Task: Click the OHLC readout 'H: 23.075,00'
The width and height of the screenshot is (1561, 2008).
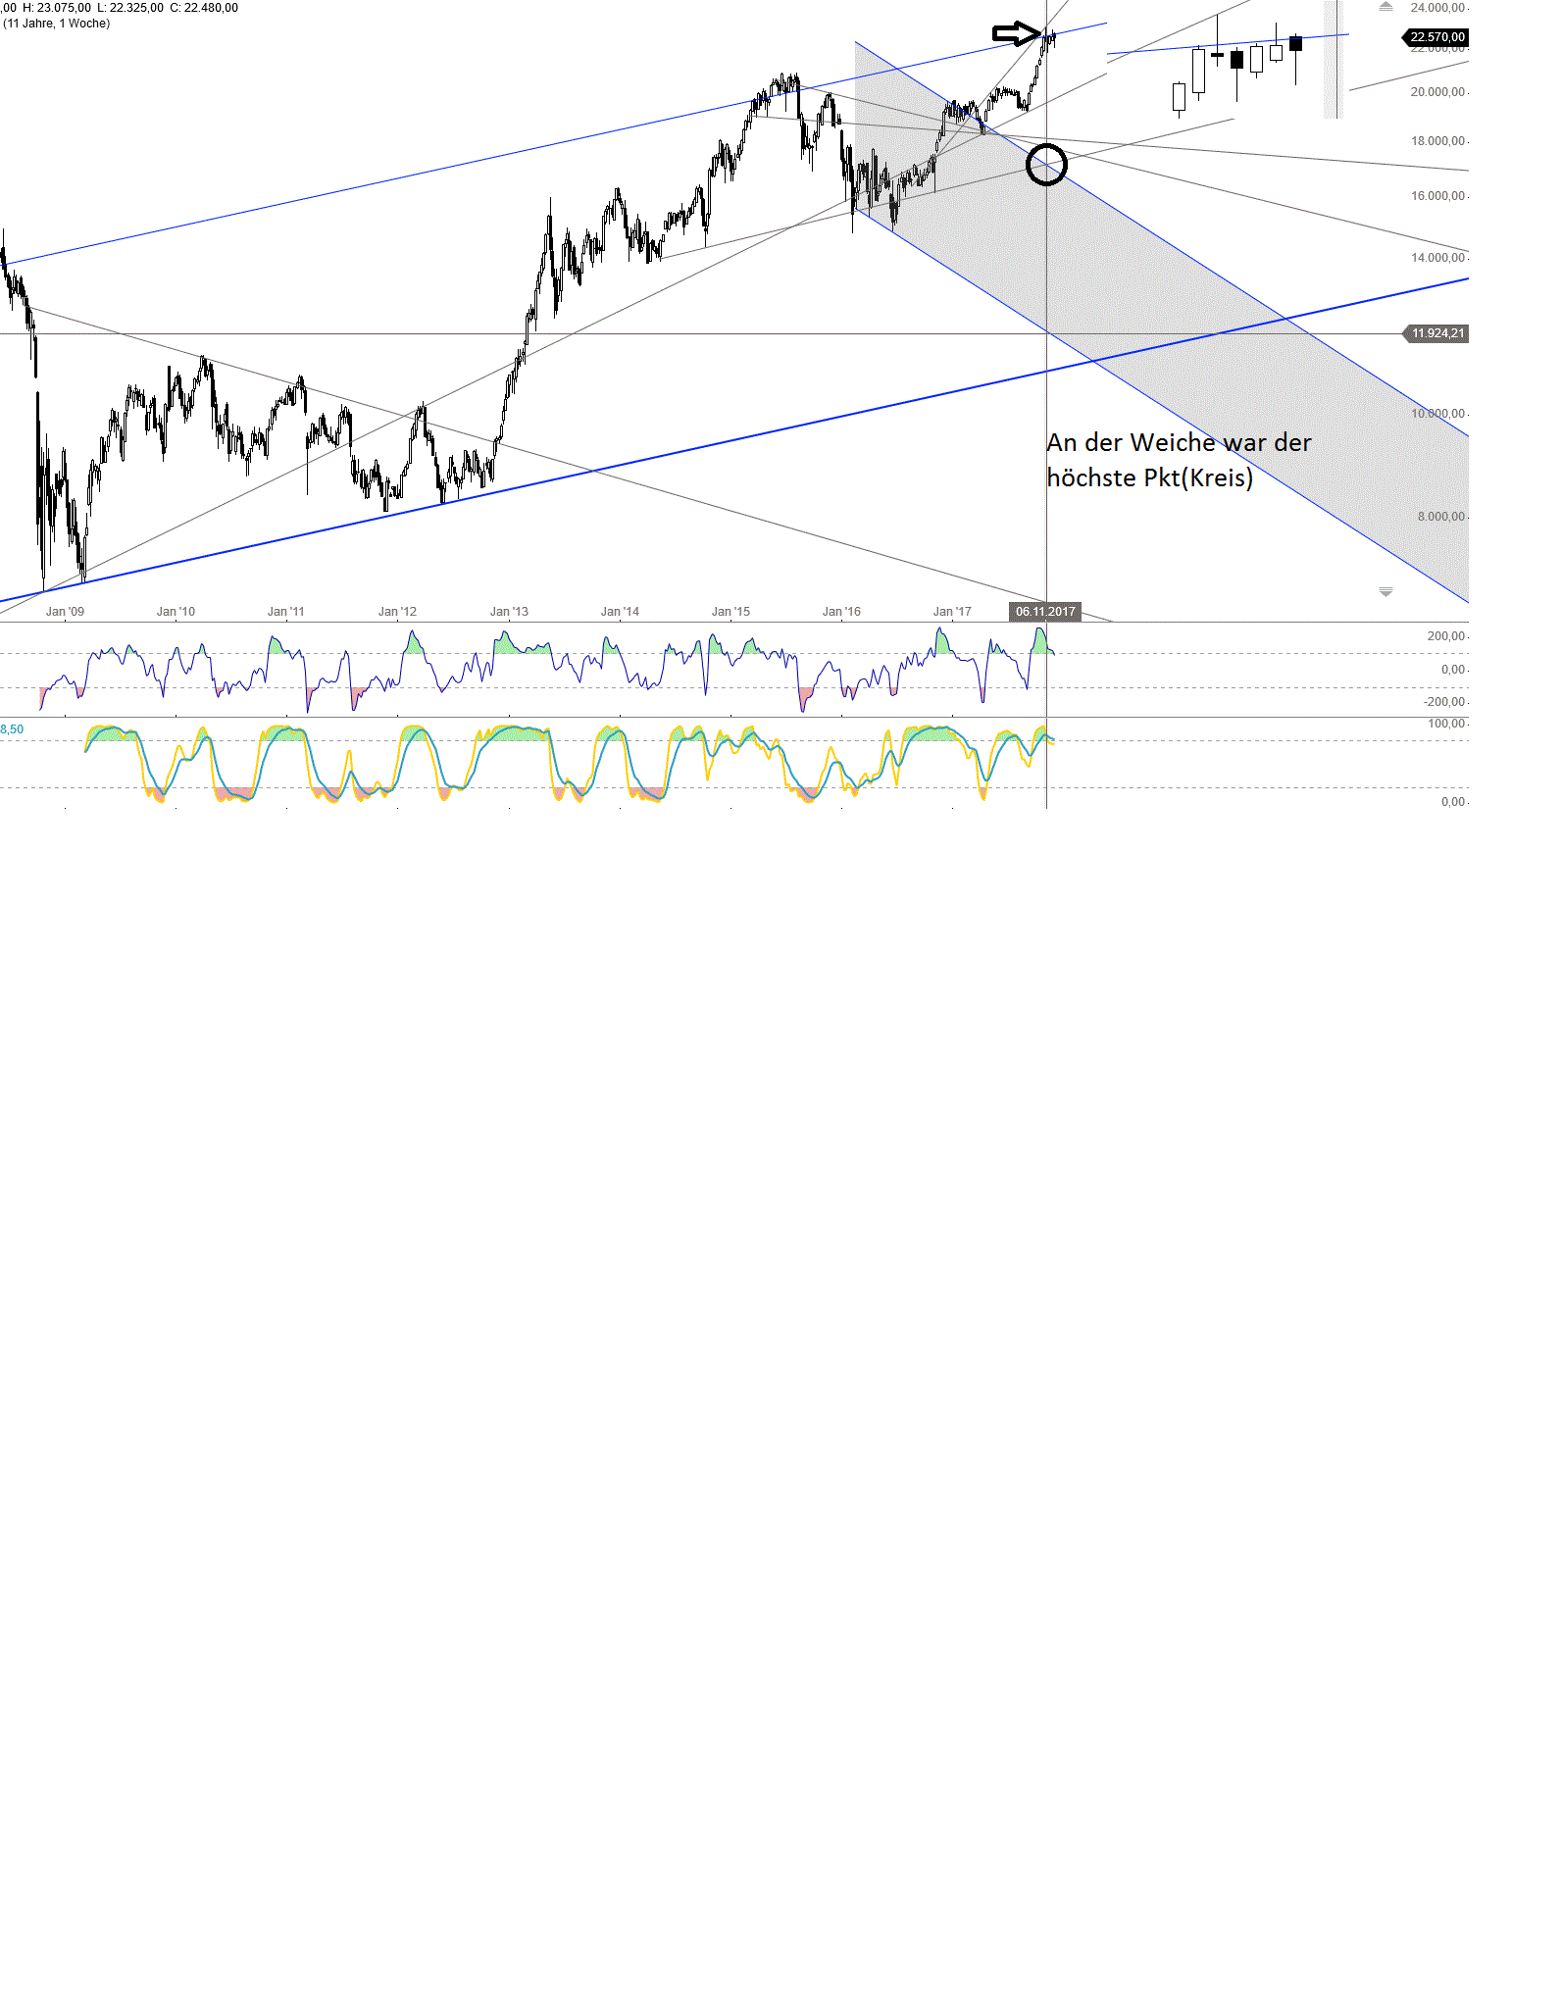Action: 57,8
